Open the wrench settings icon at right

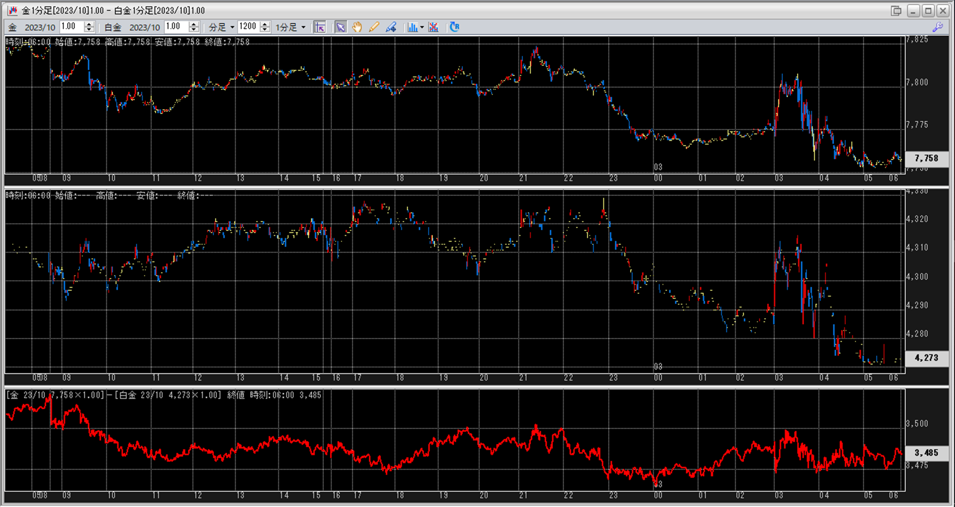(938, 27)
